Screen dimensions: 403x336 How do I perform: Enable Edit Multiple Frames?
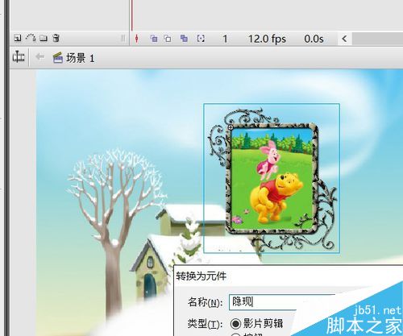point(184,39)
